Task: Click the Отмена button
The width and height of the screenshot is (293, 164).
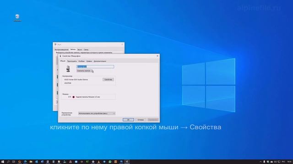Action: click(141, 120)
